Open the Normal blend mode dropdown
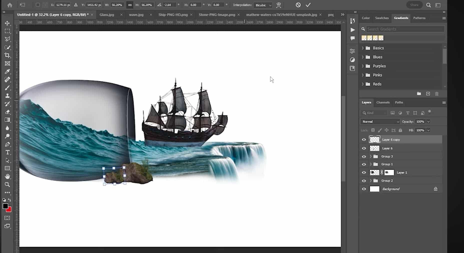The width and height of the screenshot is (464, 253). coord(380,122)
